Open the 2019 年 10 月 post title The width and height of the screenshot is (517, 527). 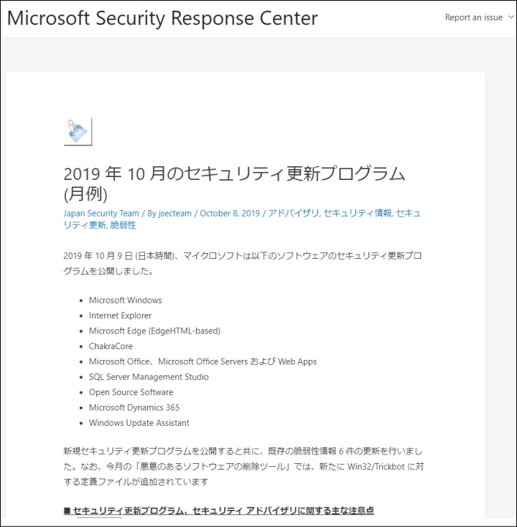point(234,183)
